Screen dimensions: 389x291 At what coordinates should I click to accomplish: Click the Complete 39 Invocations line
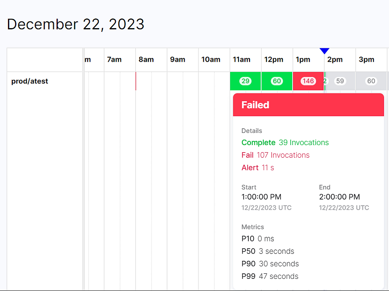pos(285,143)
